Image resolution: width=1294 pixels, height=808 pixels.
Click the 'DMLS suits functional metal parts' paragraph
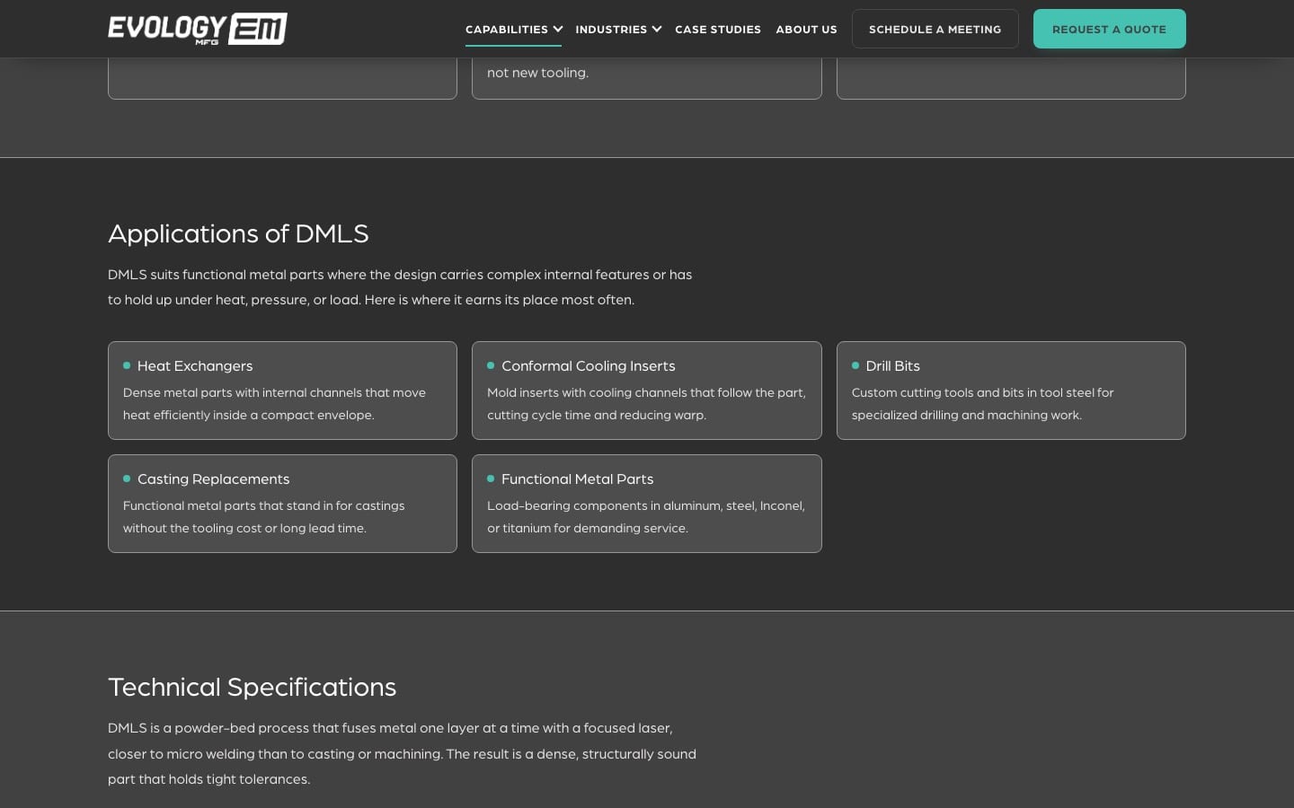pos(400,287)
